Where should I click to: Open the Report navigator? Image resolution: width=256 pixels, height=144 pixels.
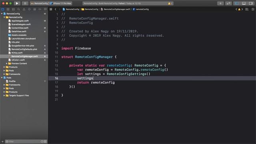(x=45, y=9)
